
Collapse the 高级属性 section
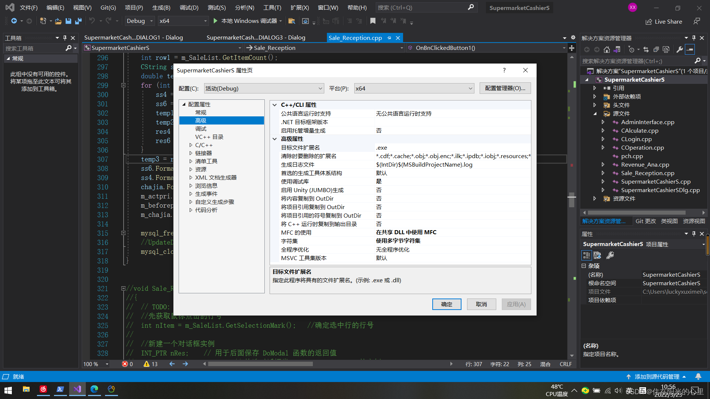(x=275, y=139)
